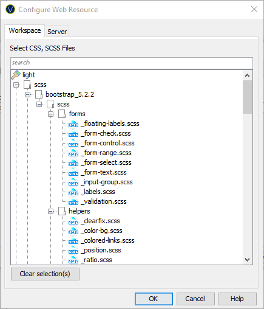Click inside the search field
The height and width of the screenshot is (309, 264).
coord(132,63)
